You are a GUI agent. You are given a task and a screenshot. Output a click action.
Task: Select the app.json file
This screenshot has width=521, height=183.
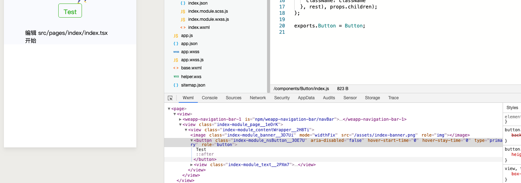[x=189, y=44]
